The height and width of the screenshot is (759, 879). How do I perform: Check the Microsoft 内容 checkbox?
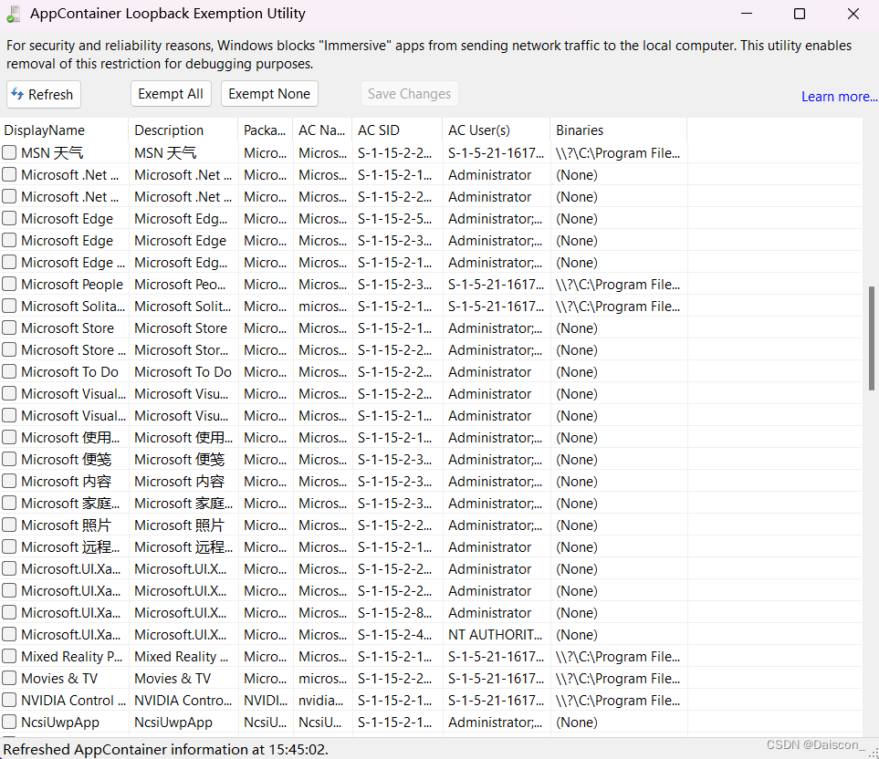pyautogui.click(x=9, y=481)
